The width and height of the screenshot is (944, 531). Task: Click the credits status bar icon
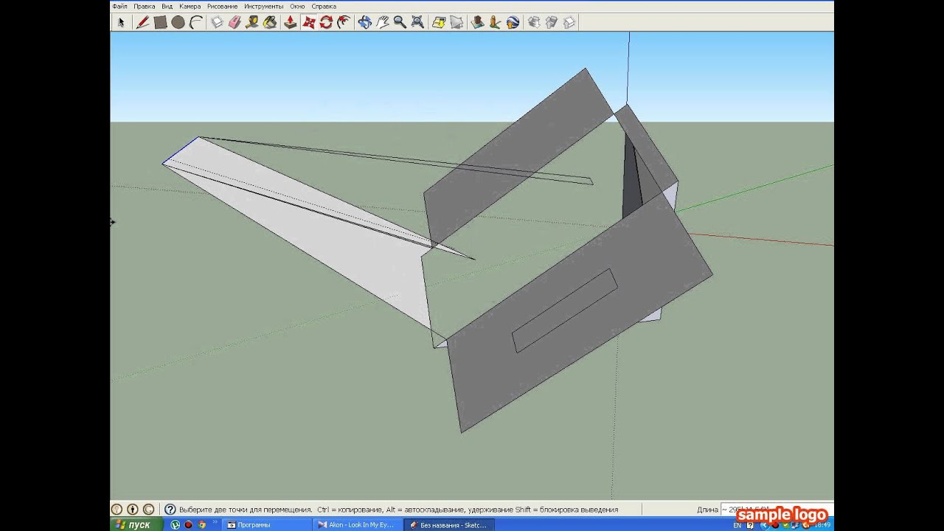click(x=133, y=510)
